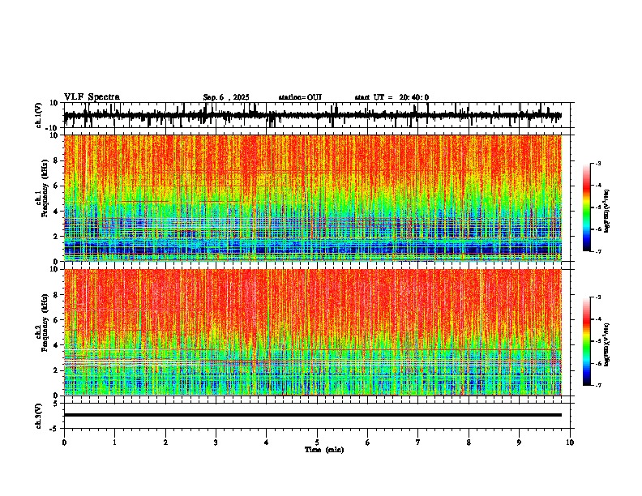
Task: Click inside the ch.2 spectrogram panel
Action: tap(312, 332)
